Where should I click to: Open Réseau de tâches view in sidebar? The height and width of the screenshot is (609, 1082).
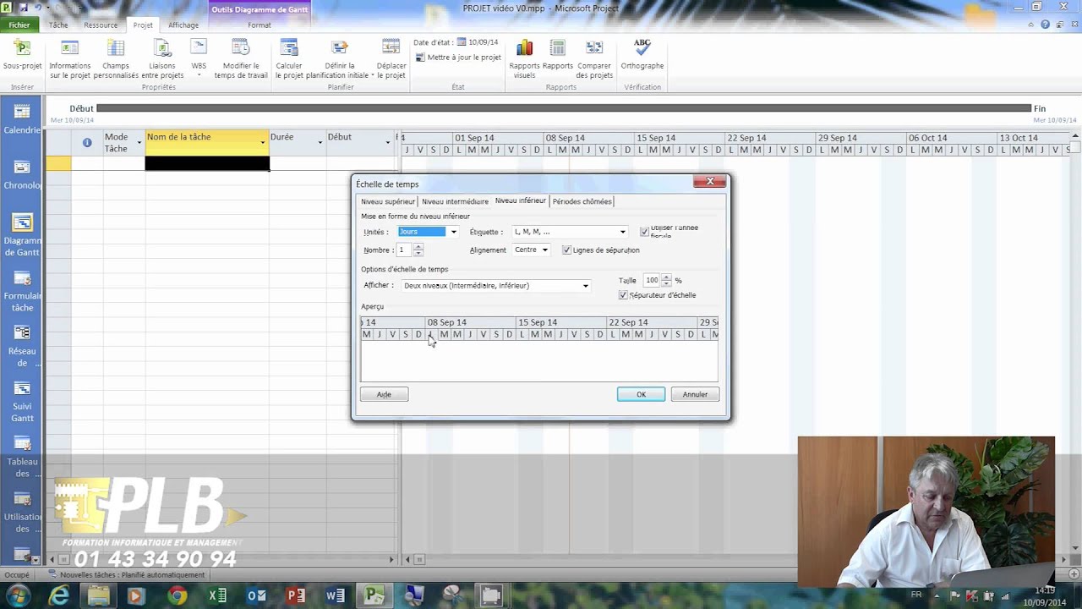(x=22, y=346)
